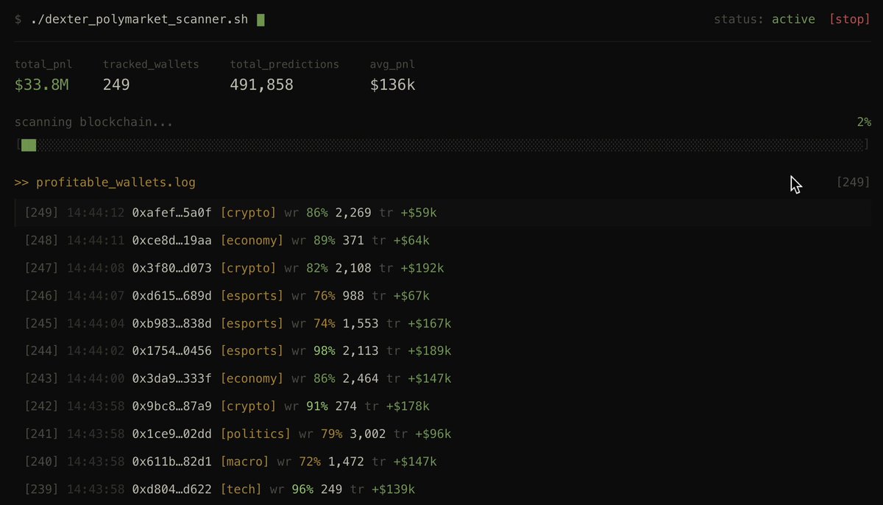
Task: Click the red [stop] button
Action: 849,19
